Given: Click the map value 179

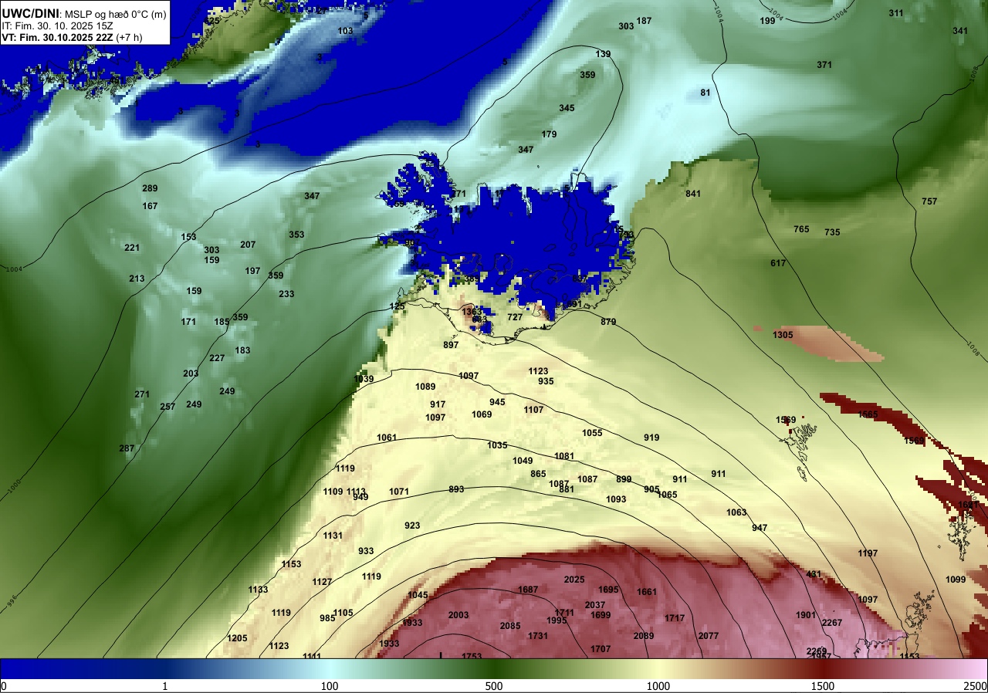Looking at the screenshot, I should (x=550, y=134).
